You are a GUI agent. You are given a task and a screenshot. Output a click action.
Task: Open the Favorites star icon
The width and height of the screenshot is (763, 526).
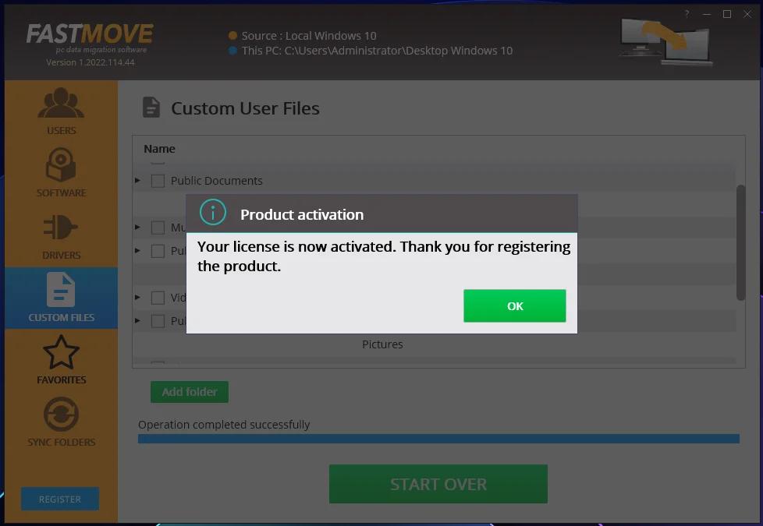click(61, 352)
